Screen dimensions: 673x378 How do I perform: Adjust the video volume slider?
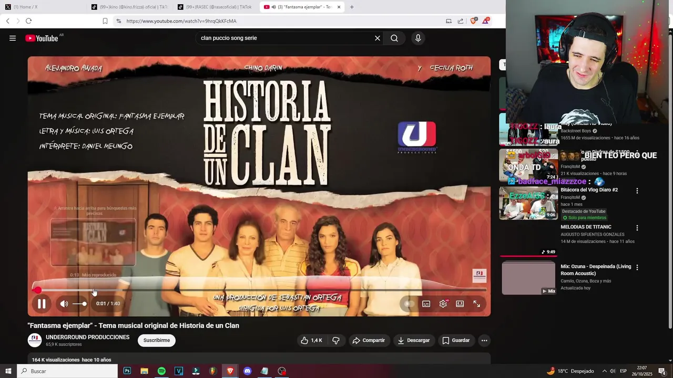click(79, 303)
